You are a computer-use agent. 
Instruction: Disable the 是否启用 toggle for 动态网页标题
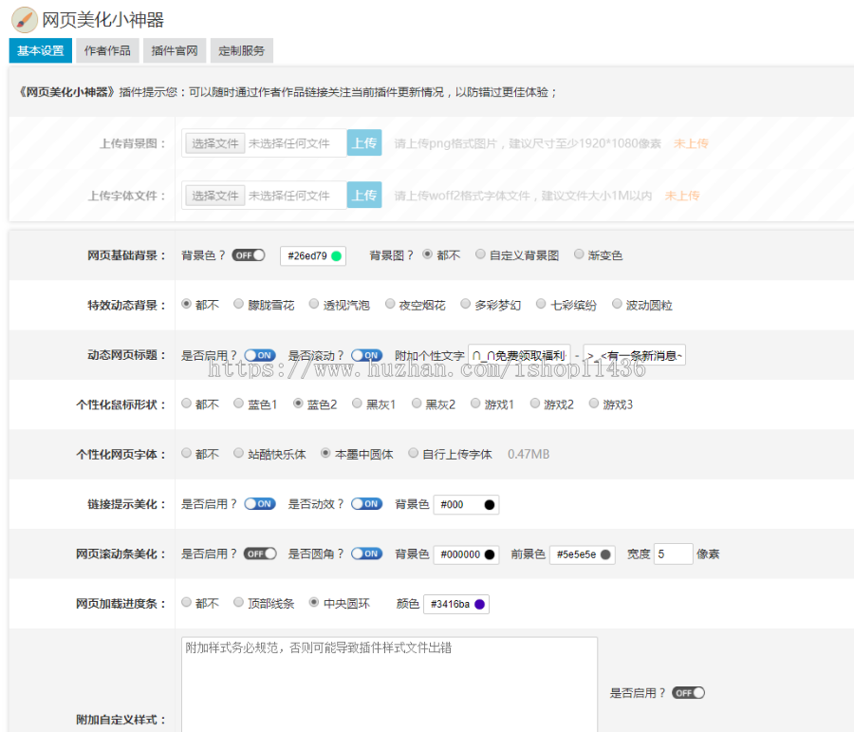(260, 355)
